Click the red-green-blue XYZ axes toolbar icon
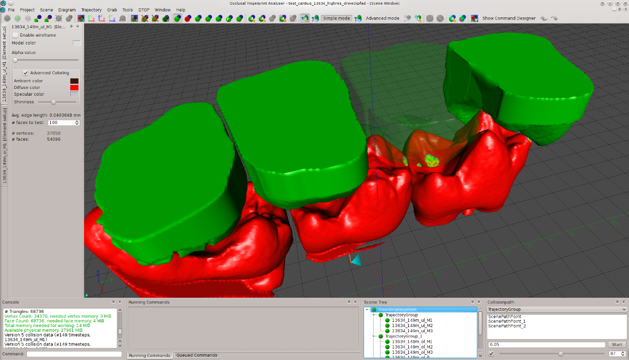Image resolution: width=629 pixels, height=360 pixels. (x=91, y=18)
